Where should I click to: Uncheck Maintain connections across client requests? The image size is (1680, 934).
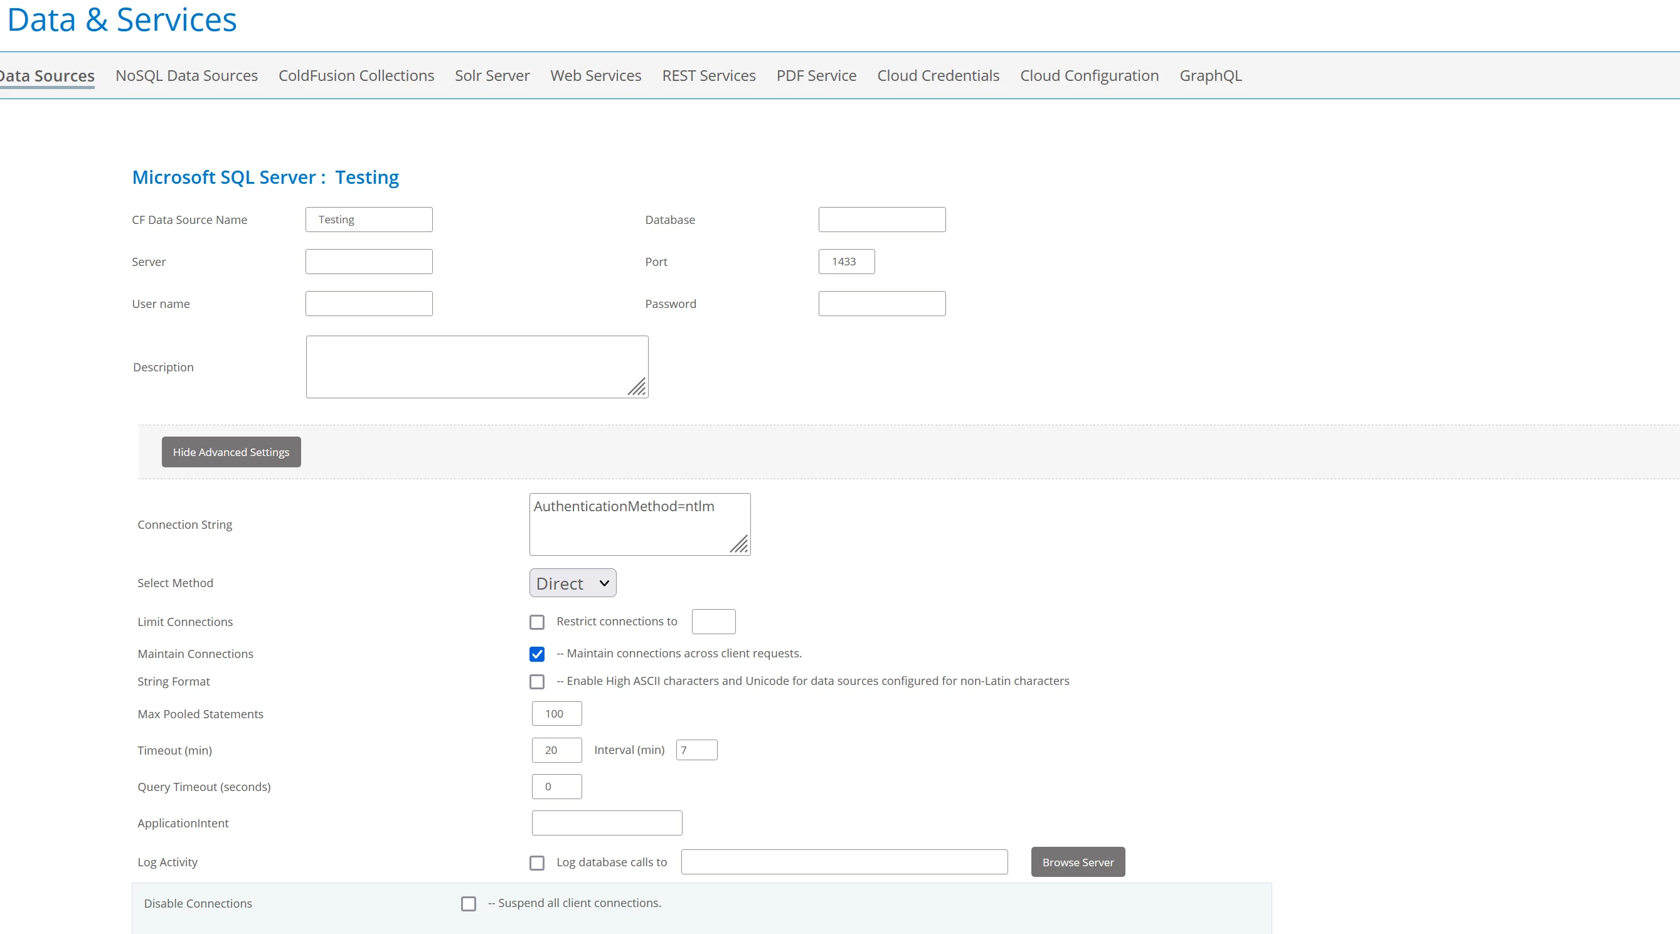pos(537,654)
